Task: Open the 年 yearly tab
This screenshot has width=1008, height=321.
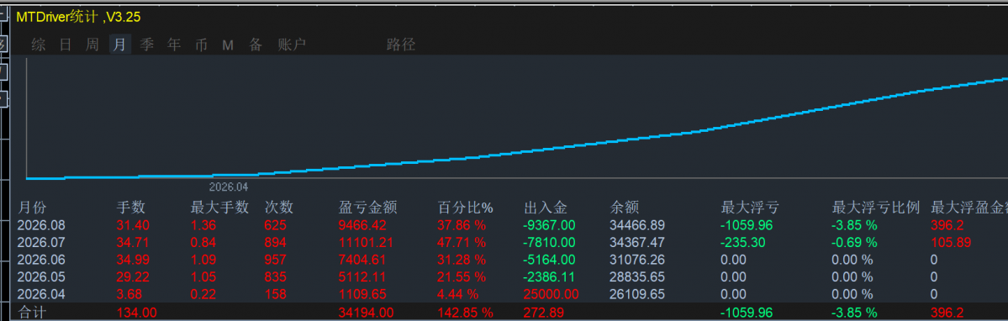Action: pyautogui.click(x=174, y=45)
